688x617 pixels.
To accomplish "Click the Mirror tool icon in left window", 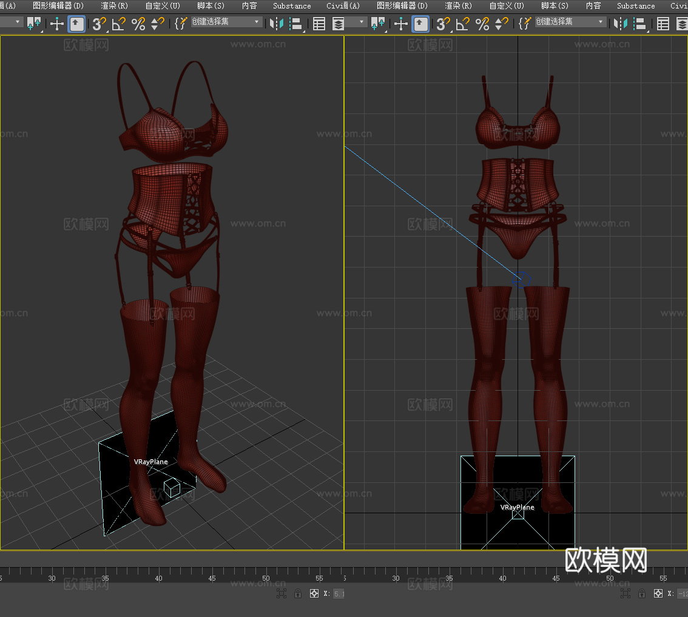I will [x=277, y=24].
